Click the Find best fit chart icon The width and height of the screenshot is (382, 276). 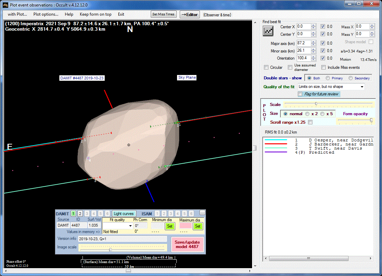(x=268, y=31)
